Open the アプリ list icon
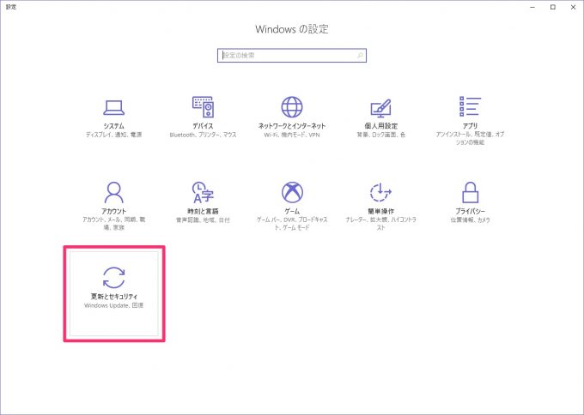 pos(470,106)
